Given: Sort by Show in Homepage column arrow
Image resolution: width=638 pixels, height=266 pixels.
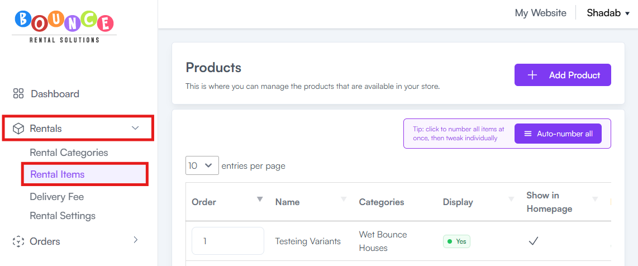Looking at the screenshot, I should pyautogui.click(x=596, y=199).
